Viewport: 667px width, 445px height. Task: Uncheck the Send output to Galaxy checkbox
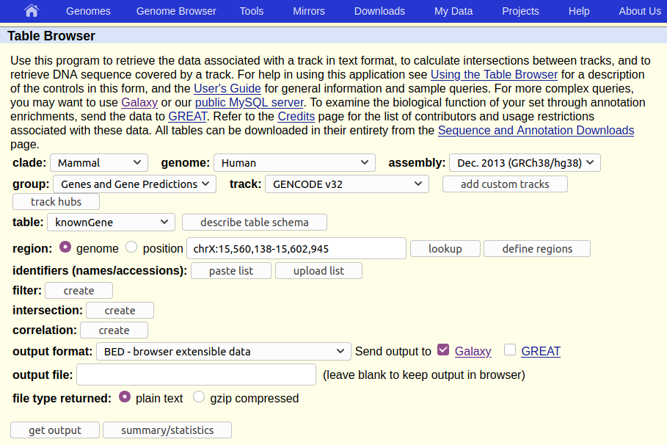(443, 350)
